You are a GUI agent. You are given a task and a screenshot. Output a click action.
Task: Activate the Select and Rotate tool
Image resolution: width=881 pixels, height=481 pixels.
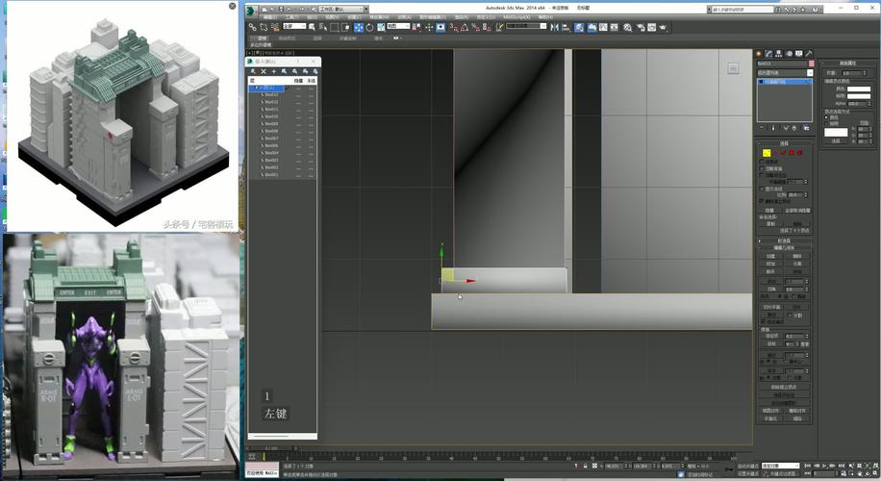coord(369,27)
